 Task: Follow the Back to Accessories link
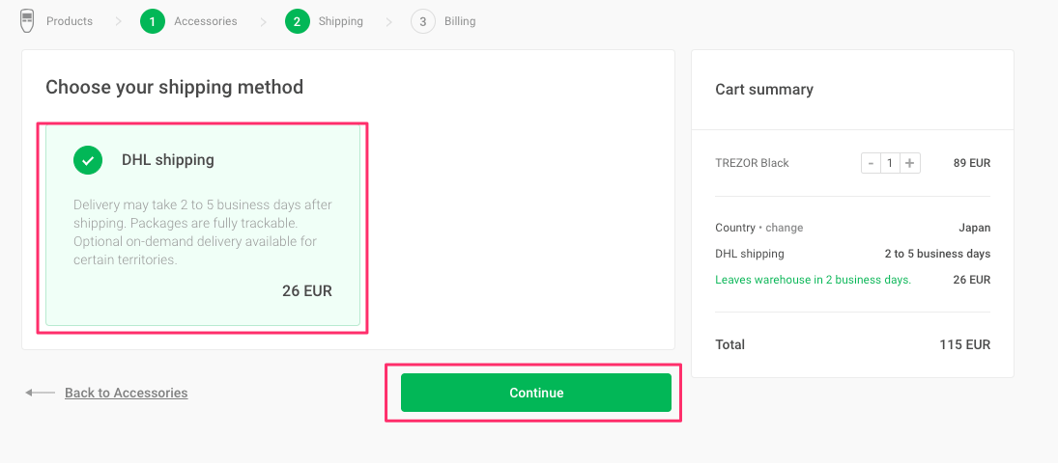pyautogui.click(x=126, y=393)
